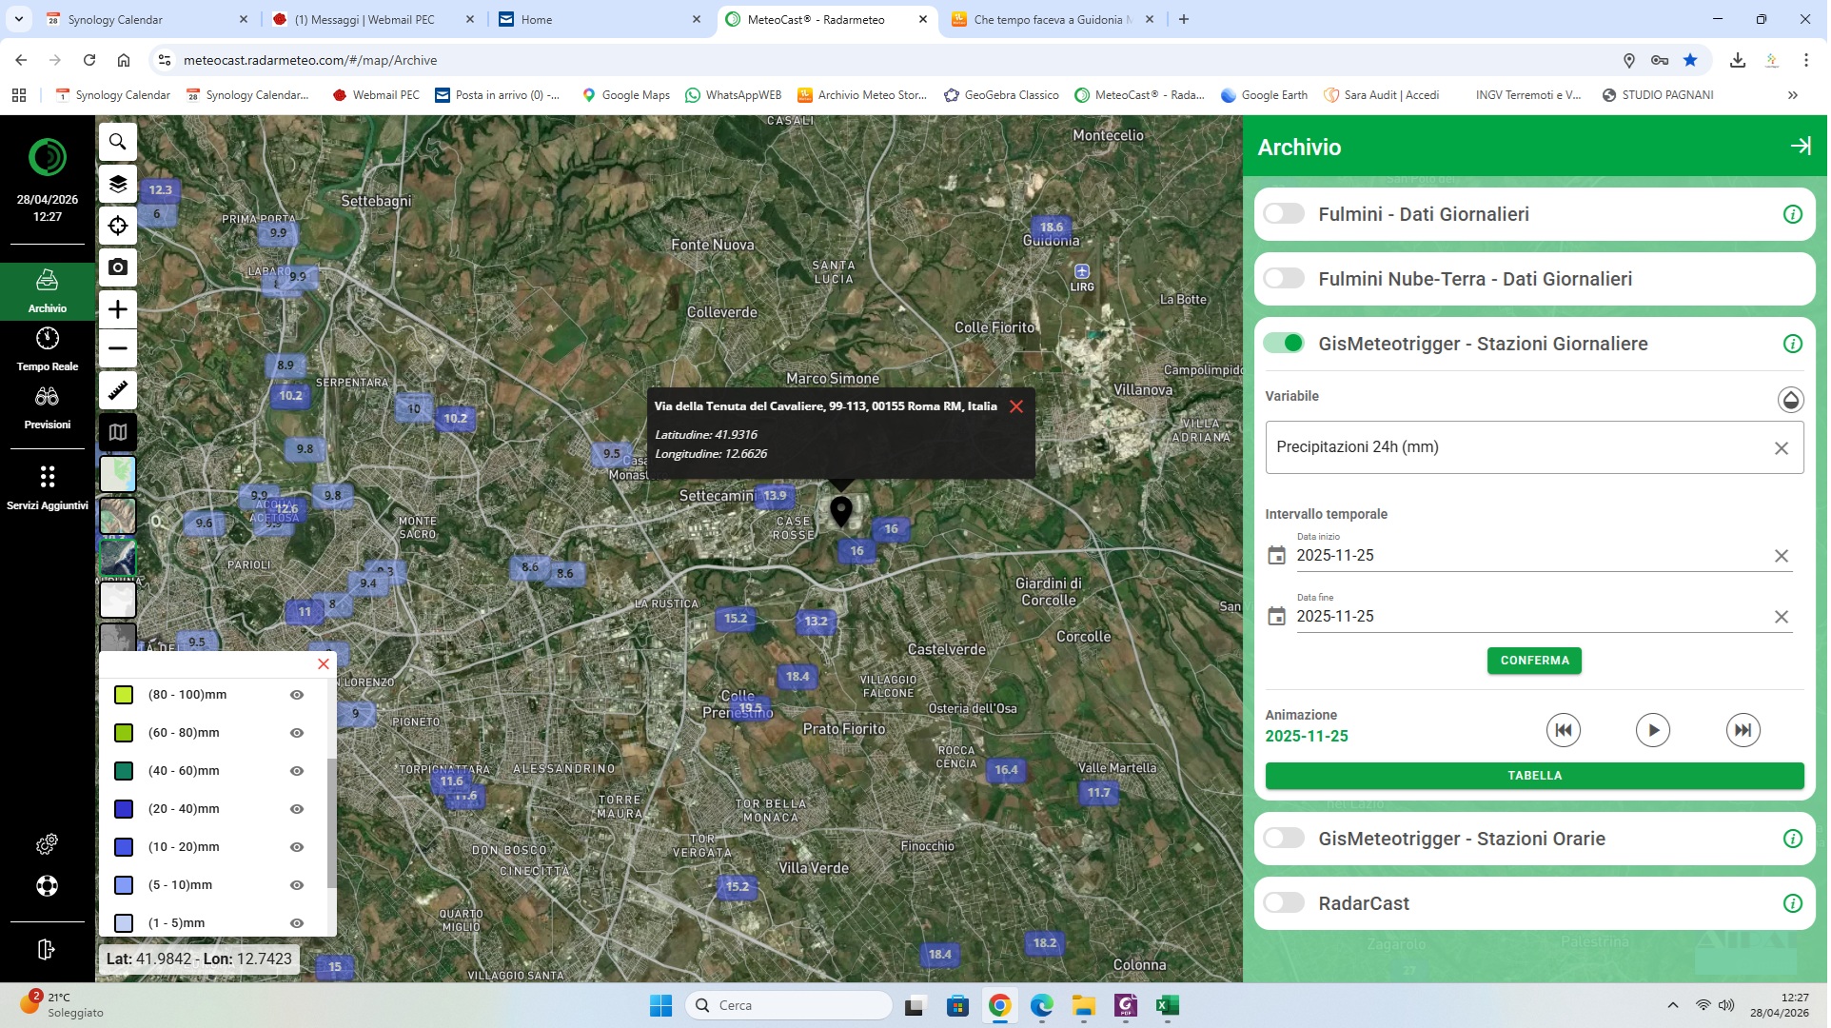1831x1028 pixels.
Task: Take a map snapshot with camera icon
Action: click(x=118, y=267)
